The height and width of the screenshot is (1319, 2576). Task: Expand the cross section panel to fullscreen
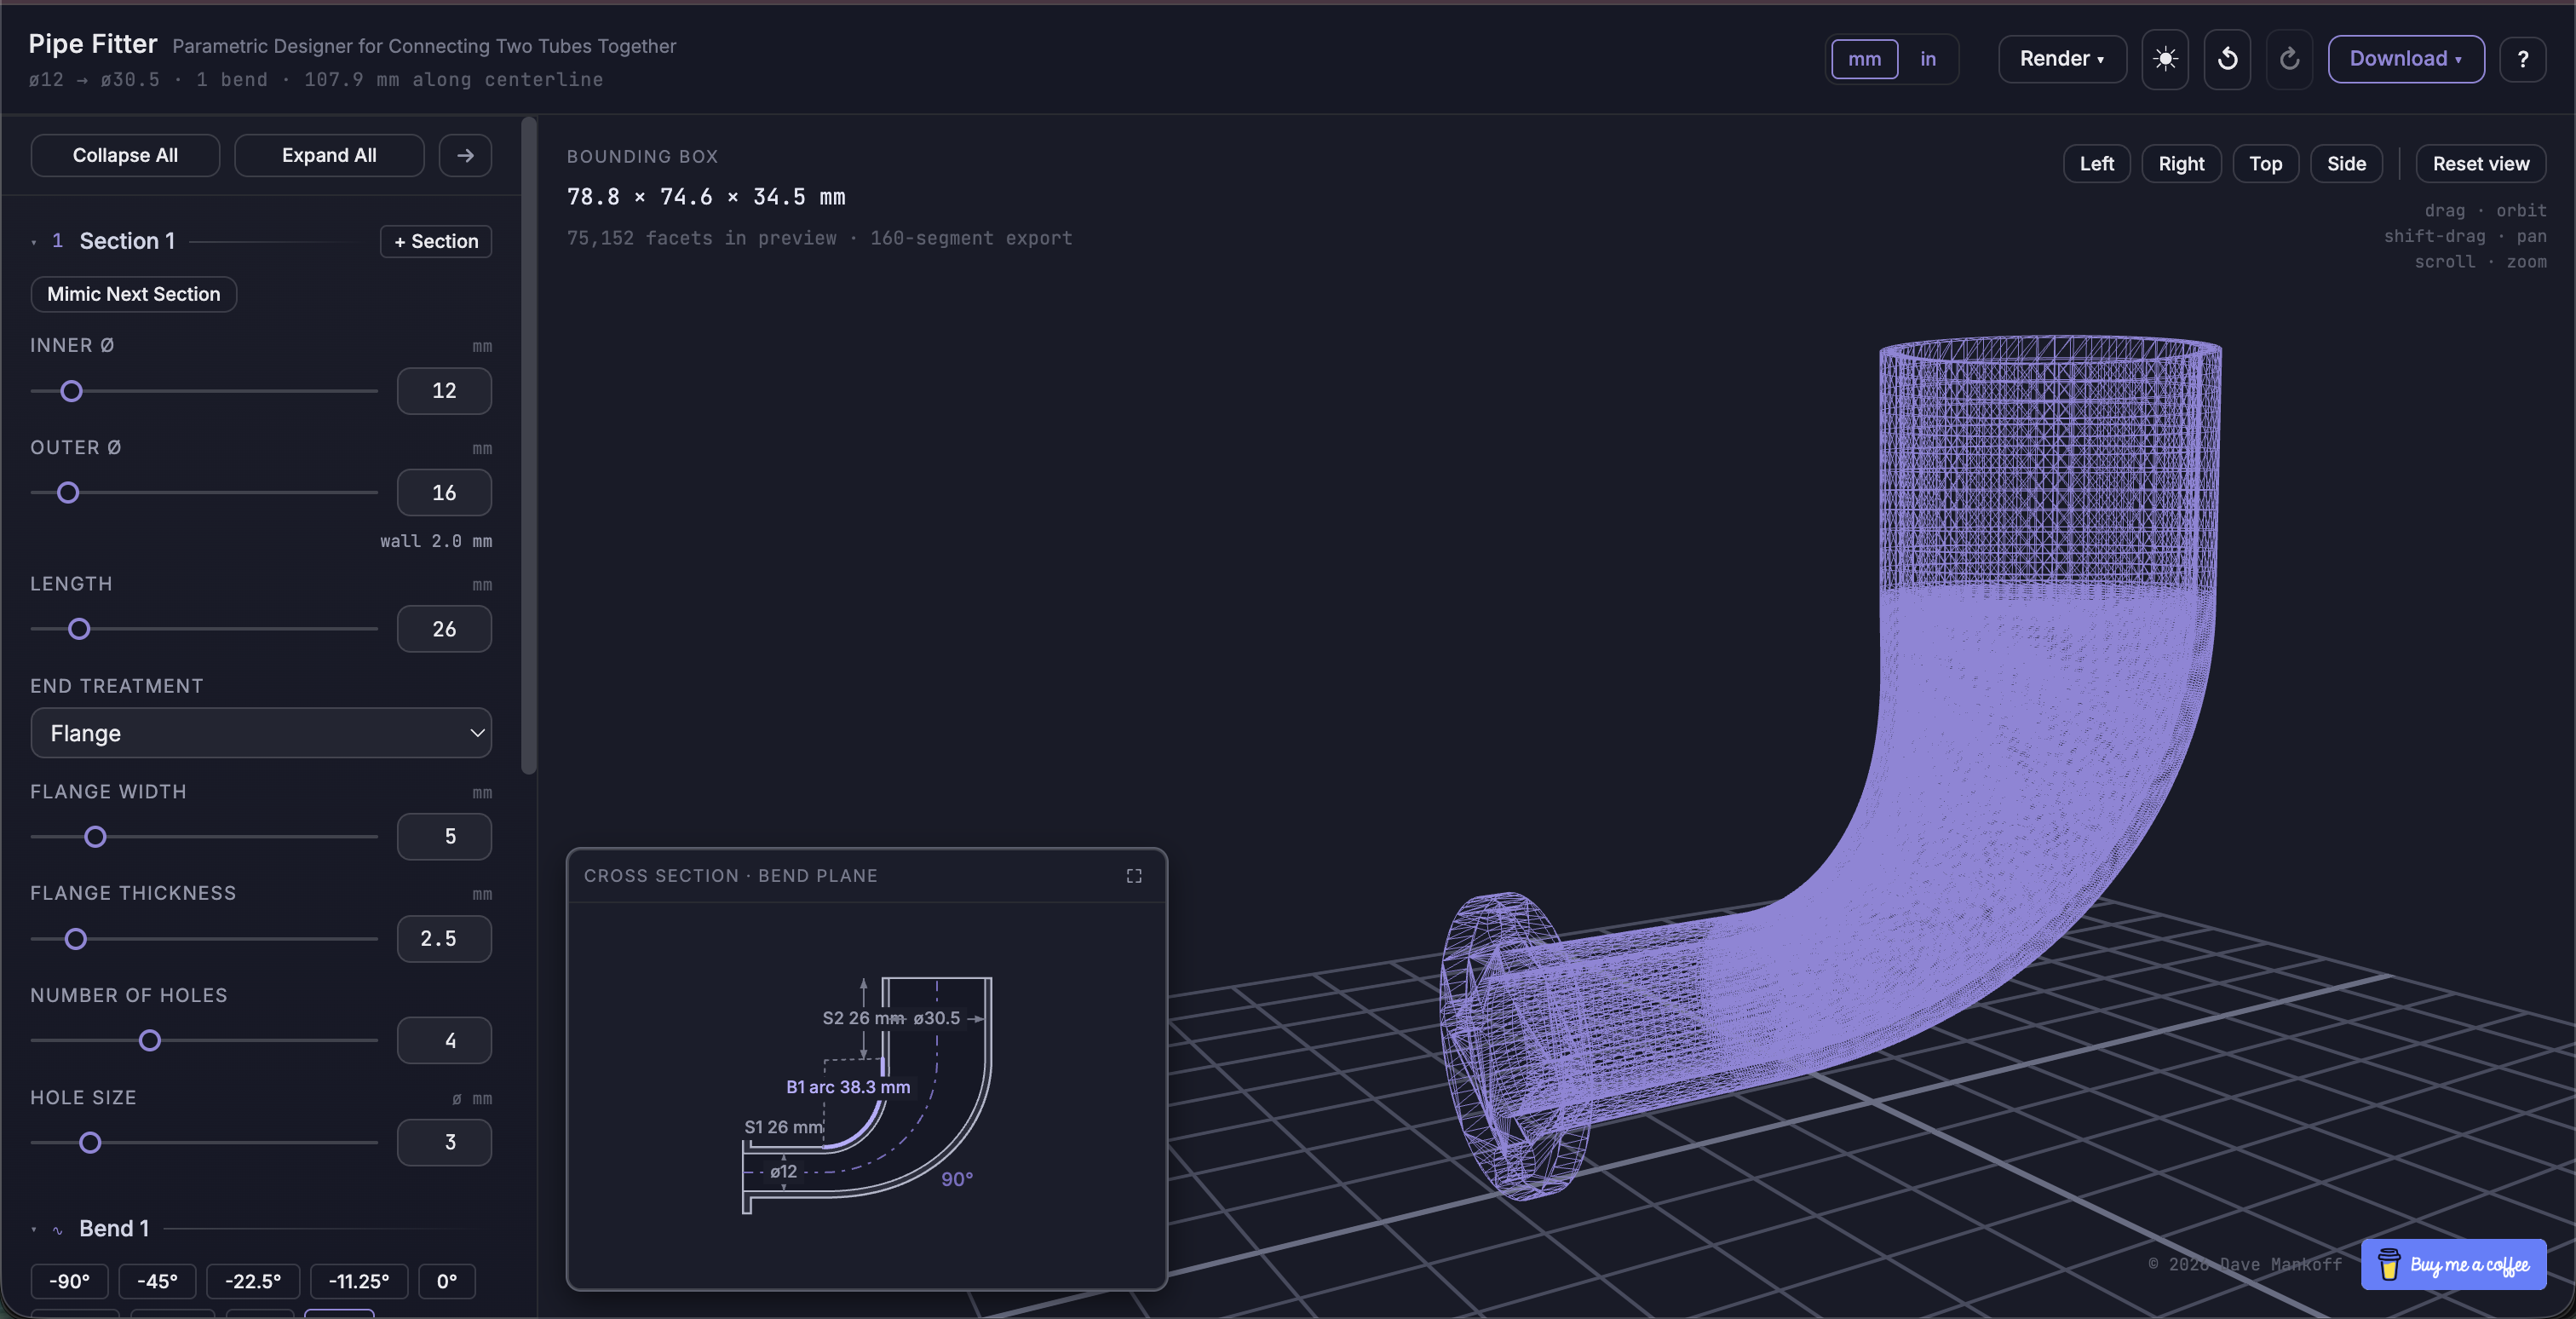(x=1134, y=876)
